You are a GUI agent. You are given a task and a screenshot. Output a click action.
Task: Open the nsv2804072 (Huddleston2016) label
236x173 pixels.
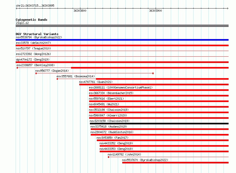pos(112,132)
